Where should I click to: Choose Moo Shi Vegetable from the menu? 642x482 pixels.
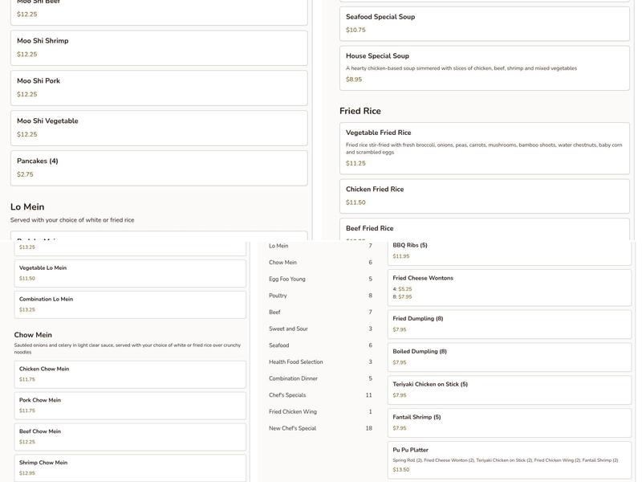click(158, 128)
